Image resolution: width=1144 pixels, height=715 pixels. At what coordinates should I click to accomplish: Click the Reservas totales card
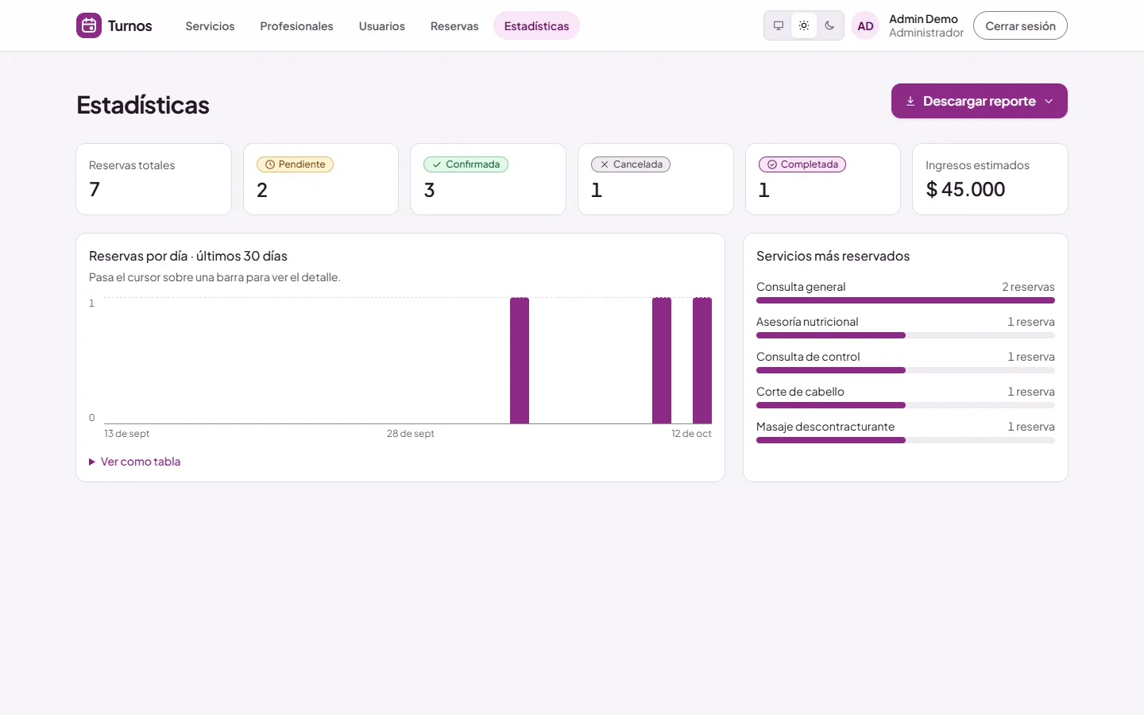(153, 179)
